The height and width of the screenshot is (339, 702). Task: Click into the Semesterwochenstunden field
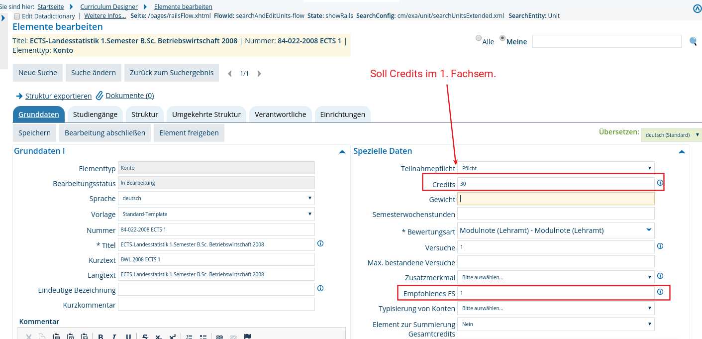(556, 214)
